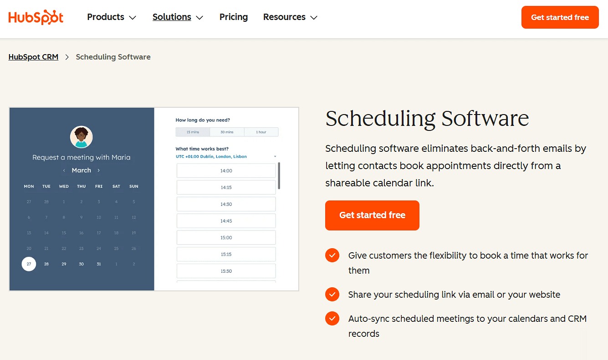The image size is (608, 360).
Task: Go to the previous month arrow
Action: pos(64,170)
